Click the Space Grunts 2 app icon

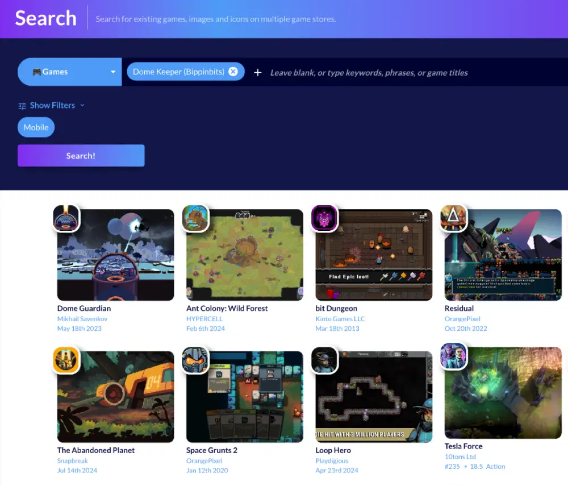195,360
